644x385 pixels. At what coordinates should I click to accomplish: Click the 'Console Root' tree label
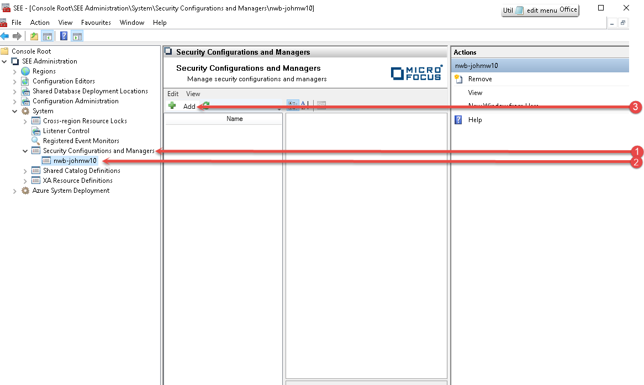tap(31, 51)
